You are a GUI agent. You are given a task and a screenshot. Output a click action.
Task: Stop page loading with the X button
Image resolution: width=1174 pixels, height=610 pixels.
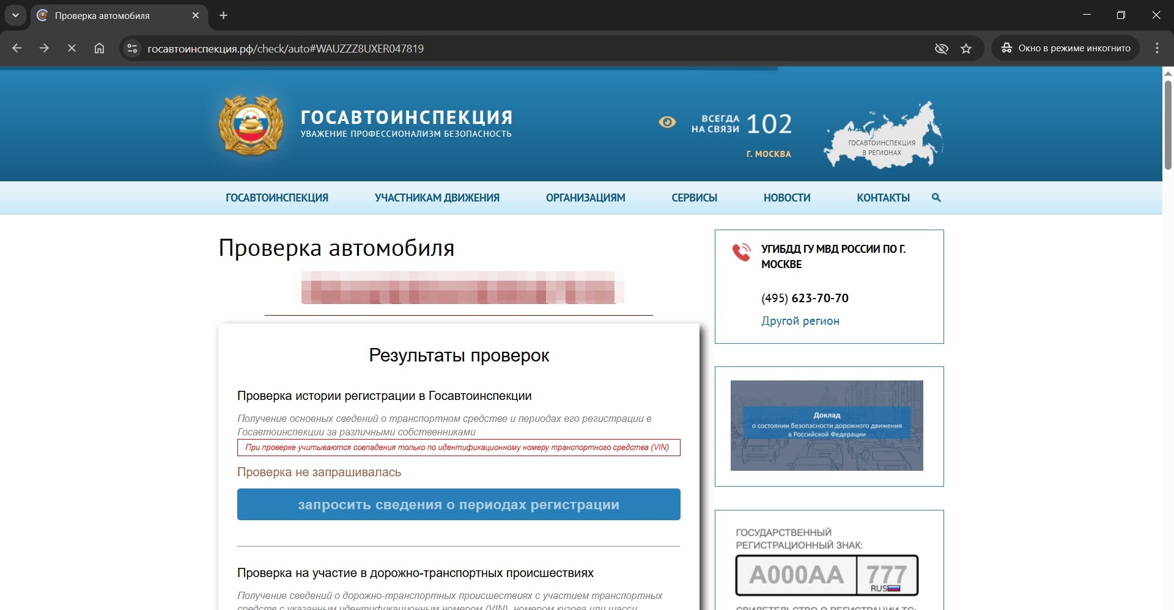click(72, 48)
